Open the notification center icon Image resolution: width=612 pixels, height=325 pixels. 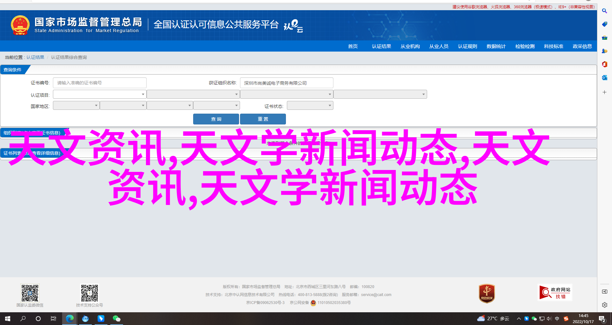coord(602,319)
